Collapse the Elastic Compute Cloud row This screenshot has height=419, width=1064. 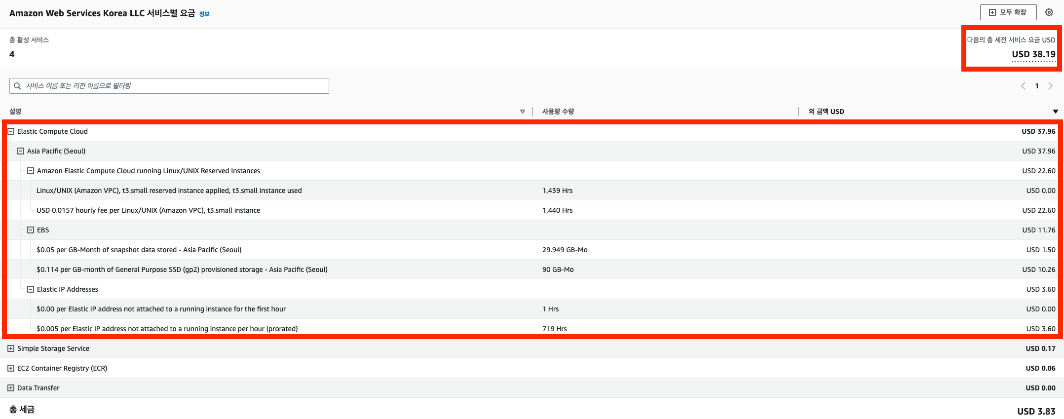tap(11, 131)
